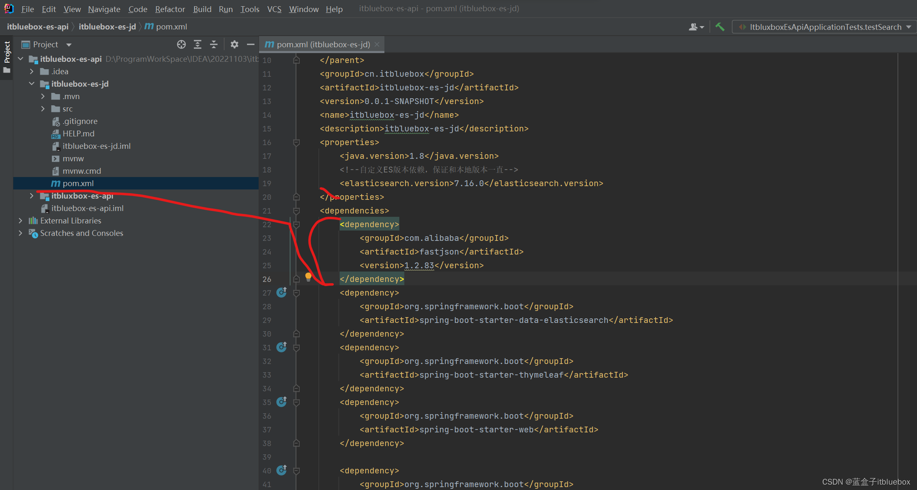
Task: Open the VCS menu
Action: (274, 9)
